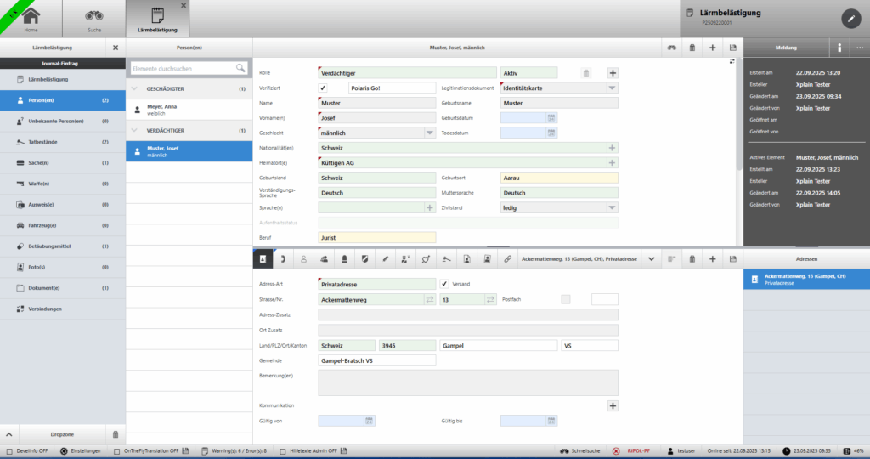Select Sache(n) in the left sidebar
The height and width of the screenshot is (459, 870).
coord(62,161)
